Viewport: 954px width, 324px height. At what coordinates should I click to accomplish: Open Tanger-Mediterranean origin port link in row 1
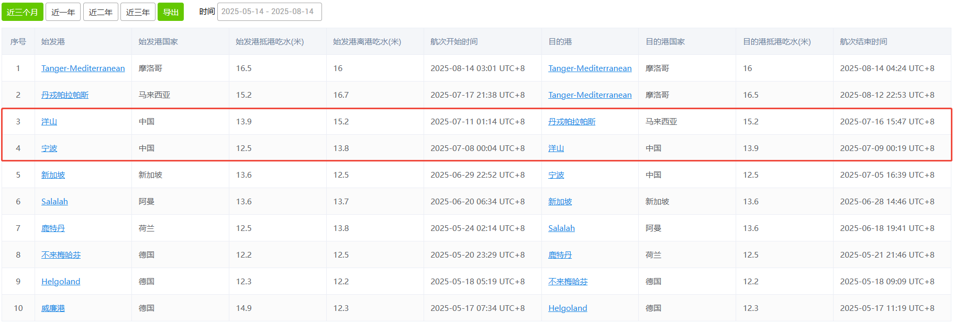click(x=83, y=68)
